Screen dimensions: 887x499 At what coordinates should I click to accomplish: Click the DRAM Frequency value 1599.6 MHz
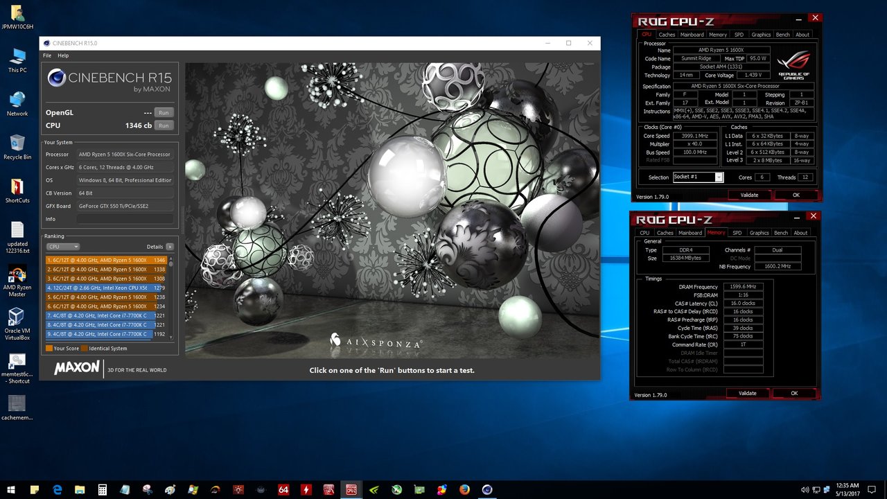742,286
